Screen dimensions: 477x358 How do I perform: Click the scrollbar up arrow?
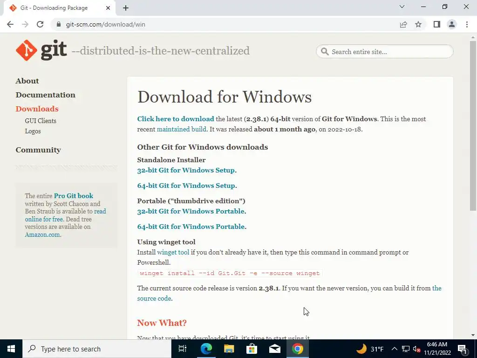click(x=473, y=37)
